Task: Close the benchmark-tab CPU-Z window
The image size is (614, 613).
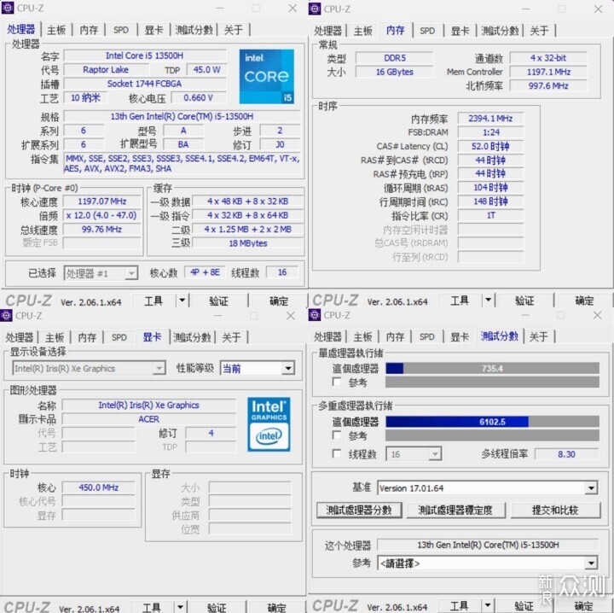Action: click(597, 315)
